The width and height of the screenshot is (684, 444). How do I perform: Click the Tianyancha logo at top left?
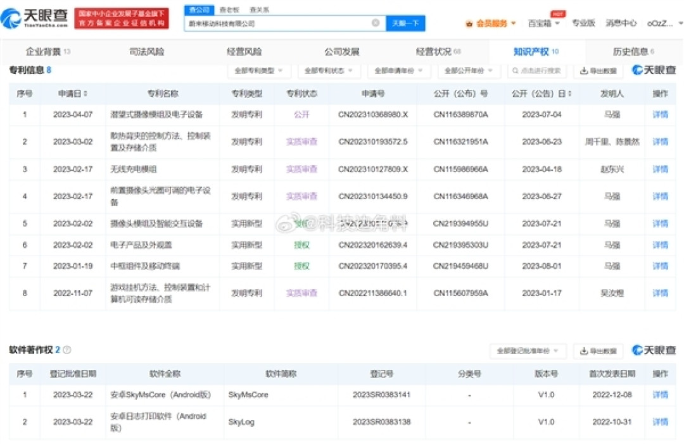point(34,18)
